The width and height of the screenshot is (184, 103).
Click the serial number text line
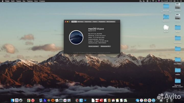[97, 43]
